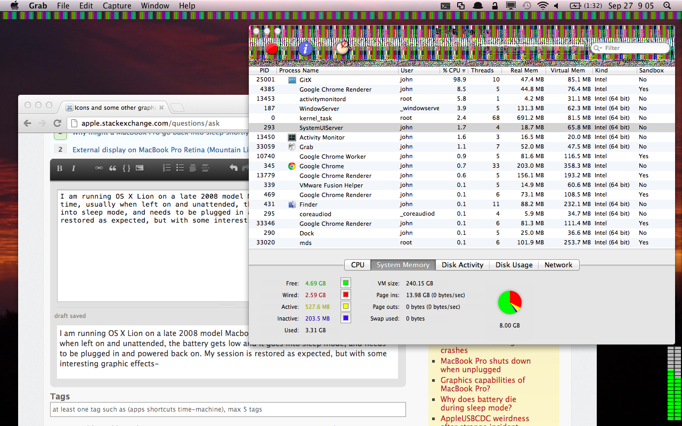
Task: Insert an image with the picture icon
Action: coord(140,168)
